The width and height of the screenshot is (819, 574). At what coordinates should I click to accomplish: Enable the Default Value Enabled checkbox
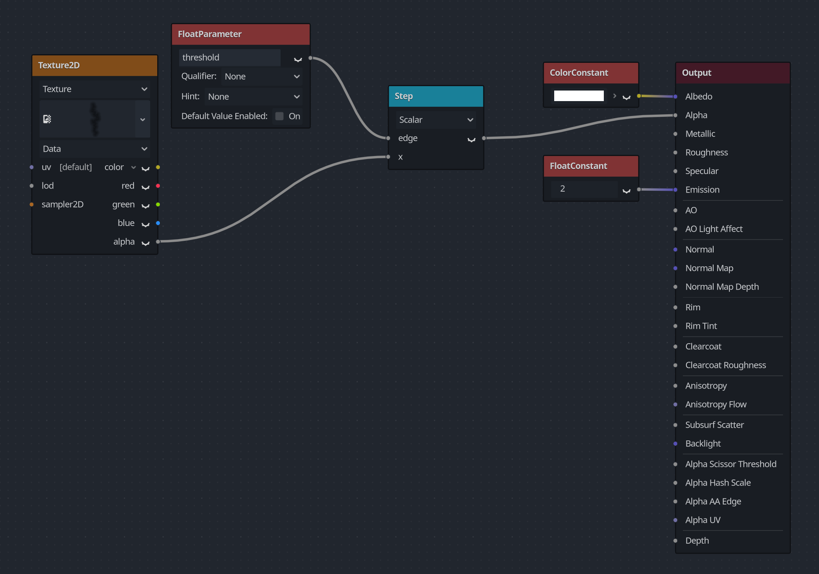pyautogui.click(x=279, y=116)
